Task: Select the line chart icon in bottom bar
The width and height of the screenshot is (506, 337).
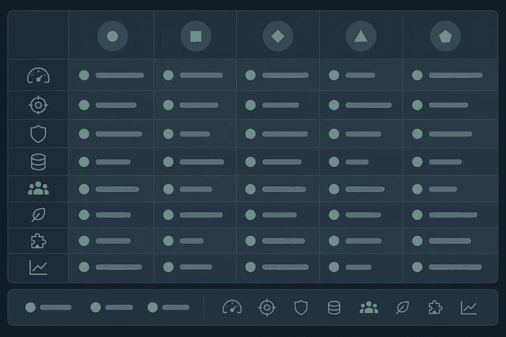Action: (x=469, y=308)
